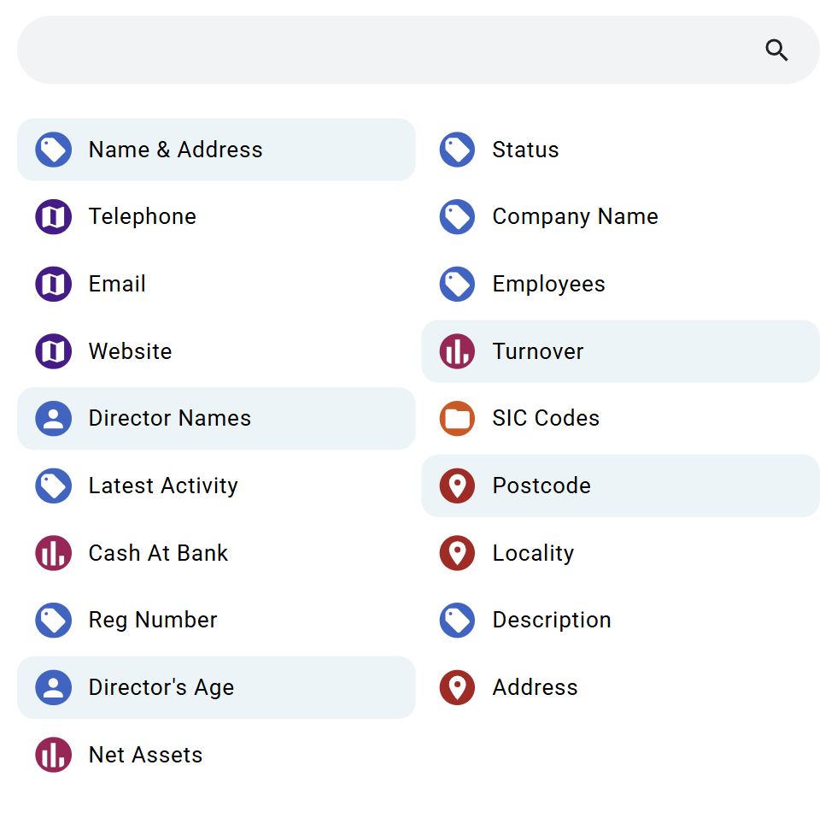Select the Employees list item
837x824 pixels.
coord(548,285)
